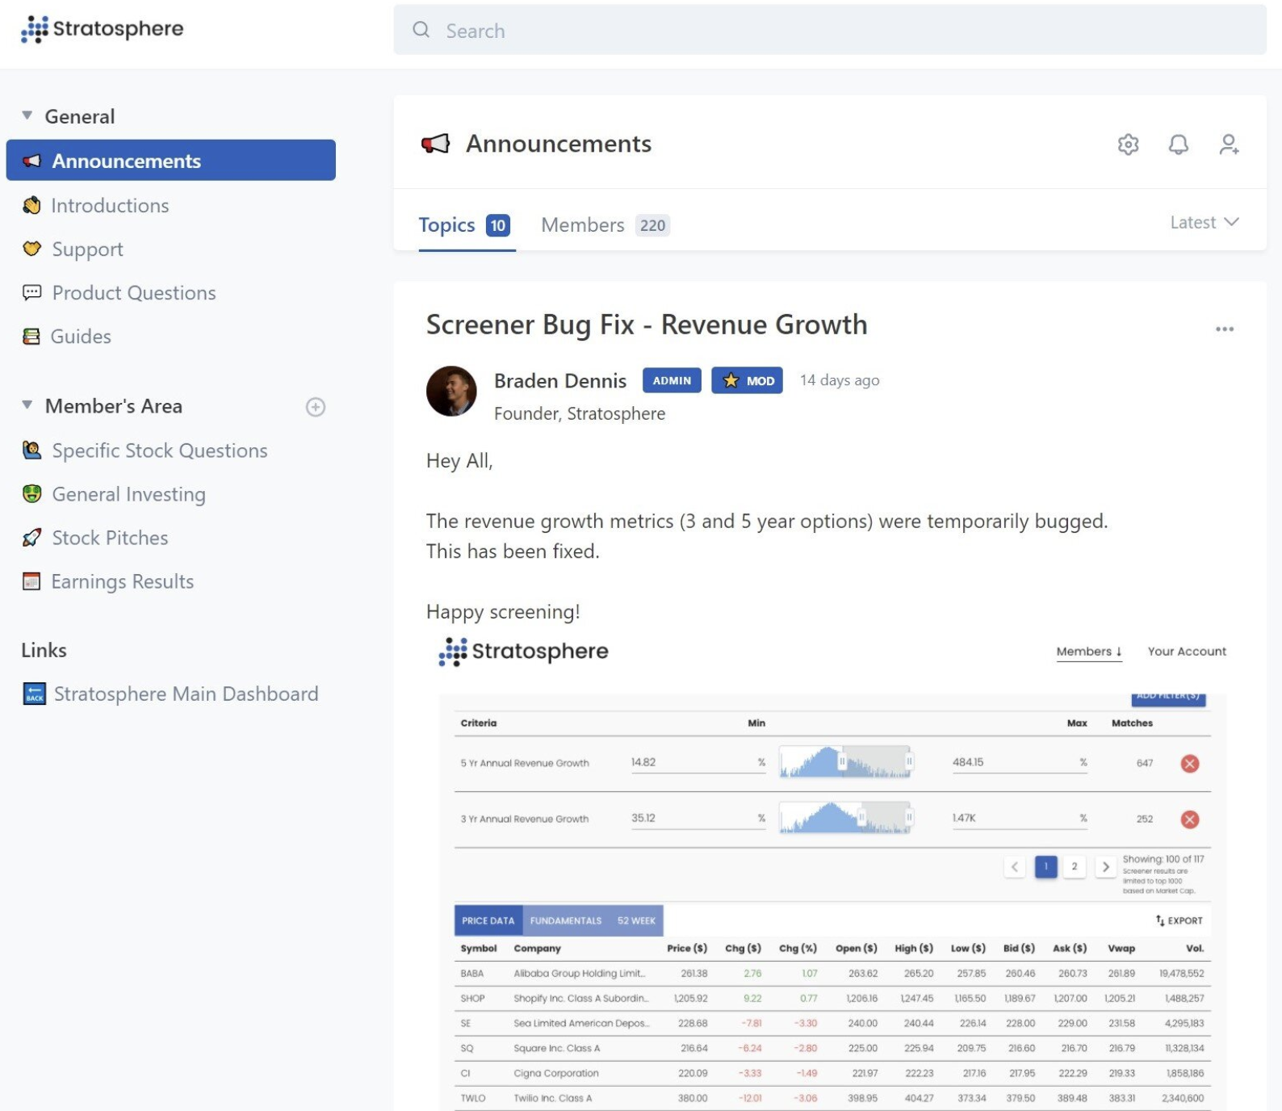The width and height of the screenshot is (1282, 1111).
Task: Click the 5 Yr Annual Revenue Growth slider
Action: coord(846,762)
